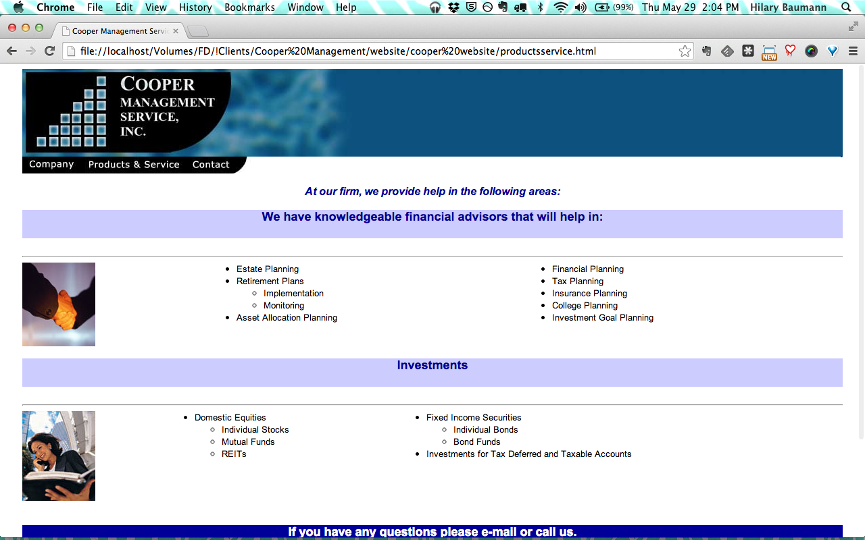
Task: Open the Window menu
Action: [305, 7]
